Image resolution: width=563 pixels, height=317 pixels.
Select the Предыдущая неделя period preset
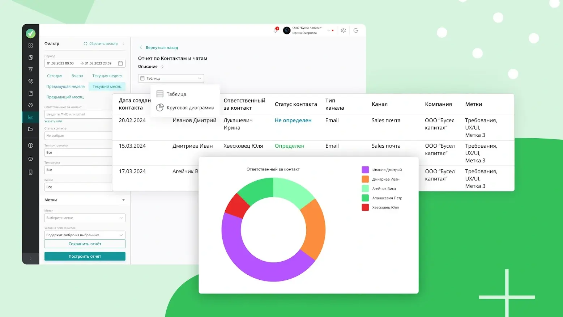pyautogui.click(x=65, y=86)
